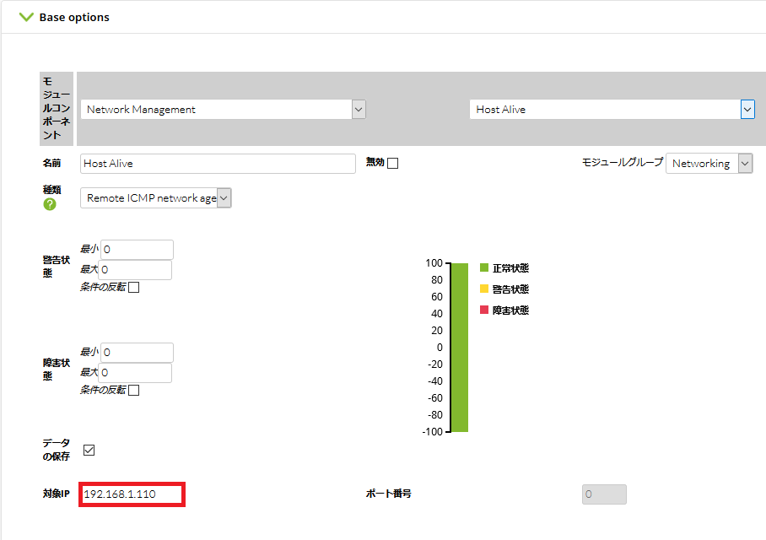Click the 障害状態 最小 input field
Image resolution: width=766 pixels, height=540 pixels.
(137, 353)
